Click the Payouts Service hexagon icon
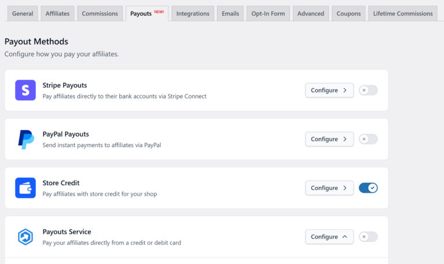The image size is (444, 264). pos(25,237)
